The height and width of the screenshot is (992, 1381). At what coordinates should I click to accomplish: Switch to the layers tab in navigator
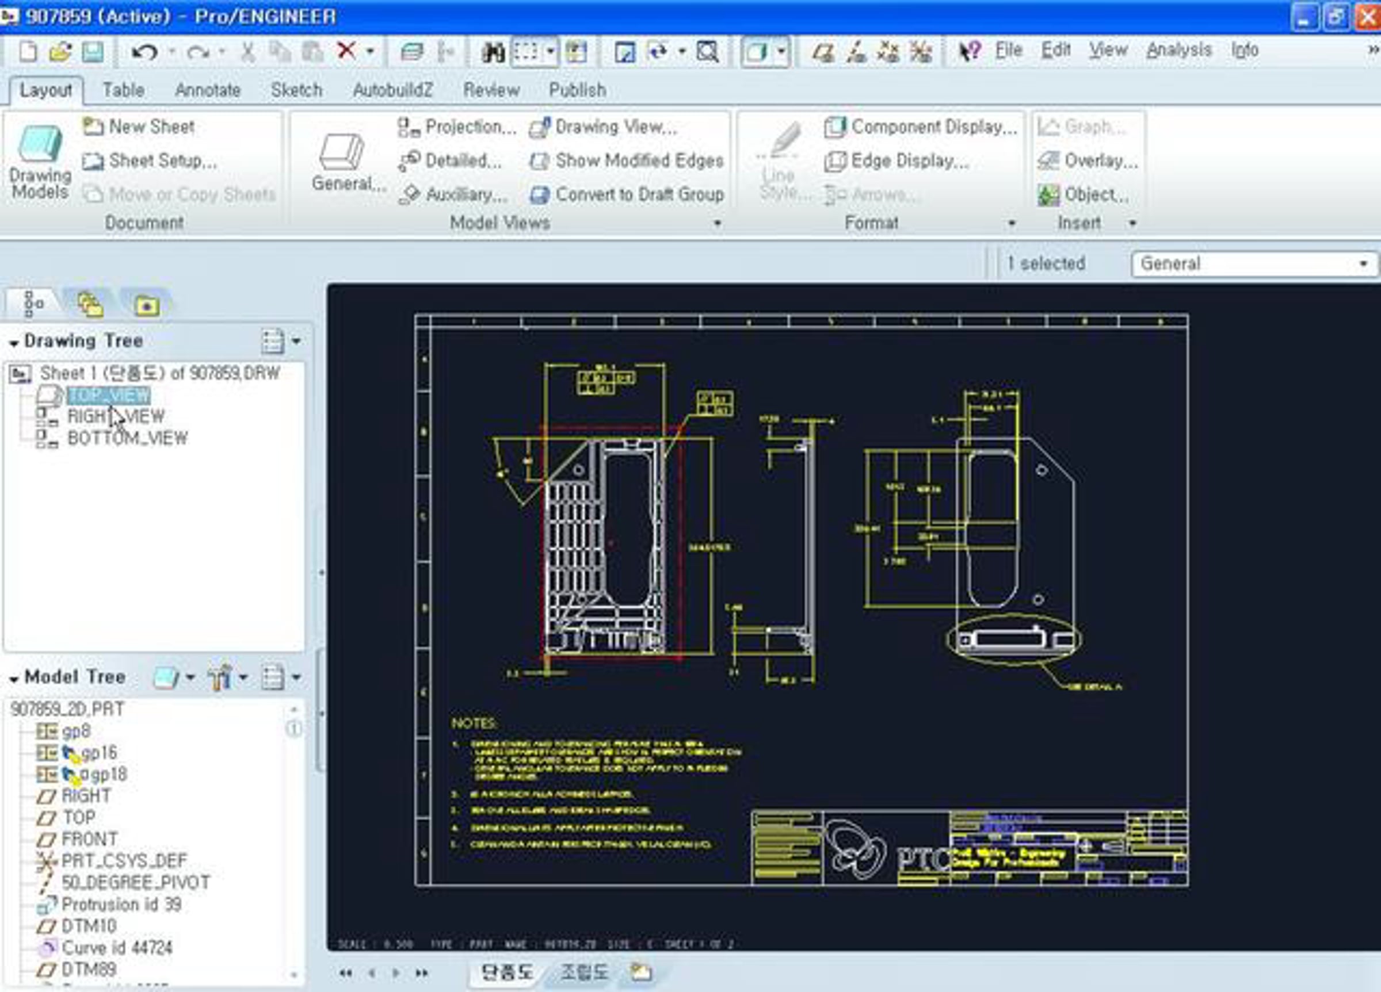click(x=91, y=304)
